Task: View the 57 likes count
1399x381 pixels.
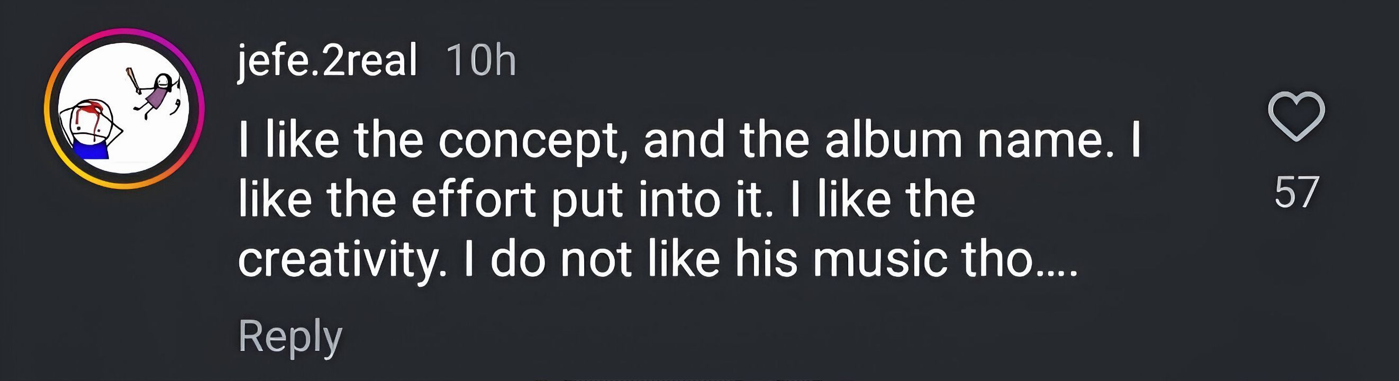Action: pos(1296,192)
